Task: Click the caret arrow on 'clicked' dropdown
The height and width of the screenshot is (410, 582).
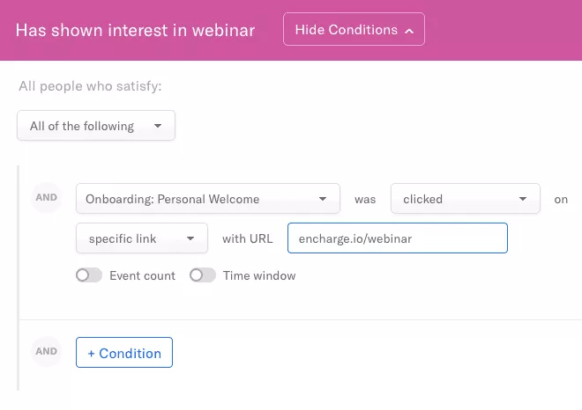Action: point(523,199)
